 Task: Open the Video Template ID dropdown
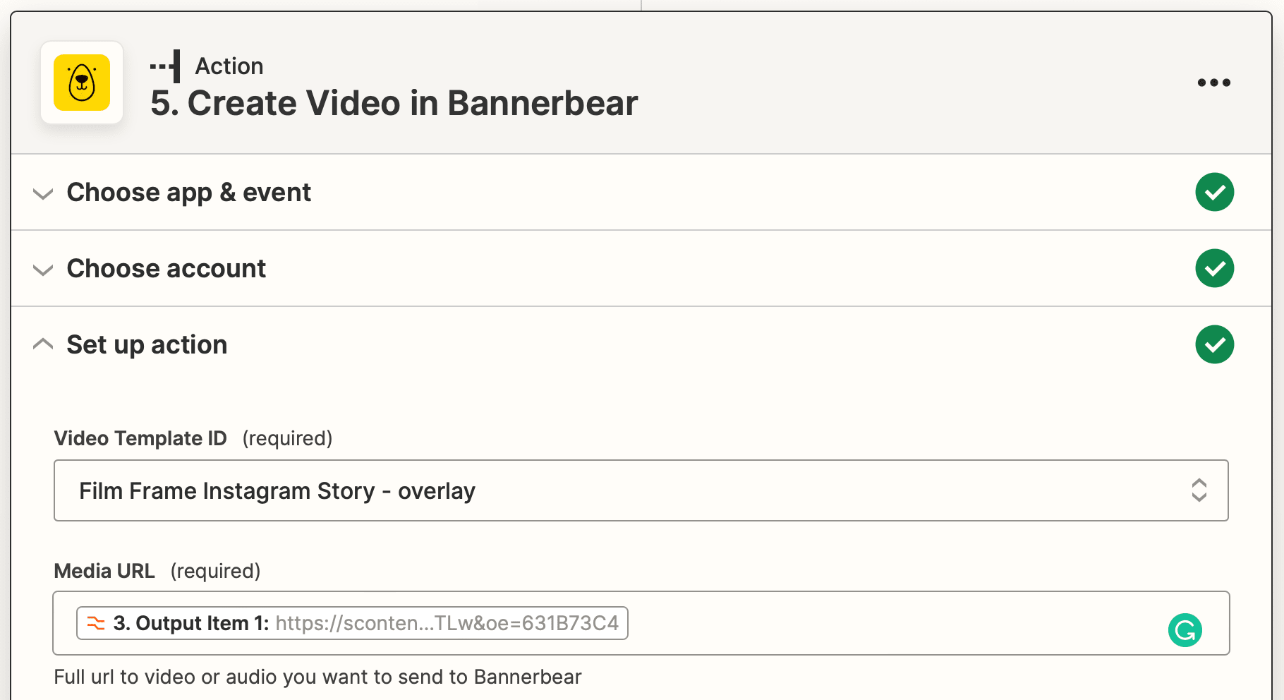point(641,490)
